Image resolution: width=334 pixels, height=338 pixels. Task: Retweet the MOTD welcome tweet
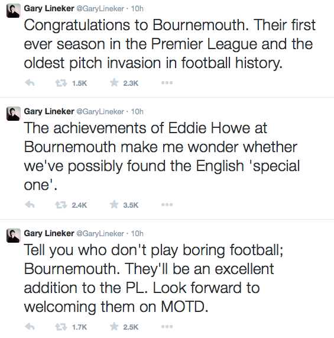pos(61,327)
